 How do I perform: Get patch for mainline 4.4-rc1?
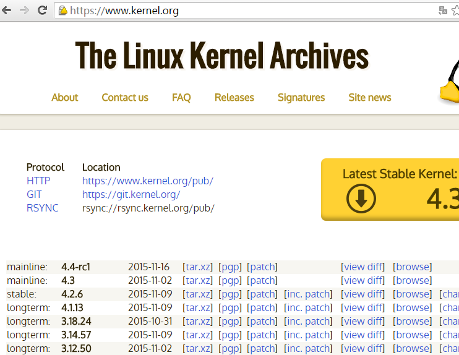pyautogui.click(x=262, y=267)
